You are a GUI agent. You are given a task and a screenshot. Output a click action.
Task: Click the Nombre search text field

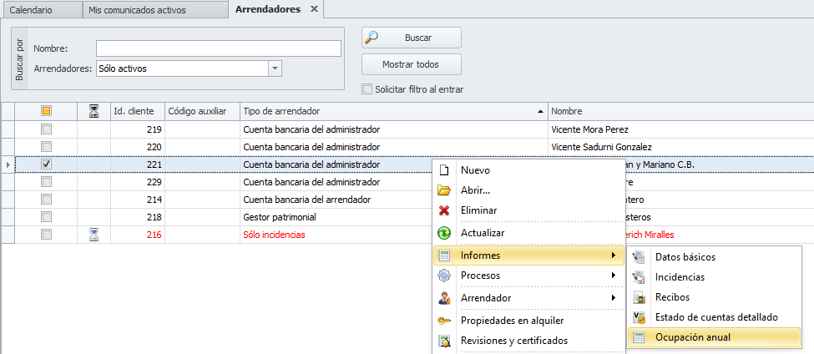218,48
